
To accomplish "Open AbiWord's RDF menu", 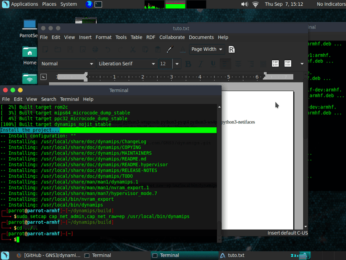I will pos(151,37).
